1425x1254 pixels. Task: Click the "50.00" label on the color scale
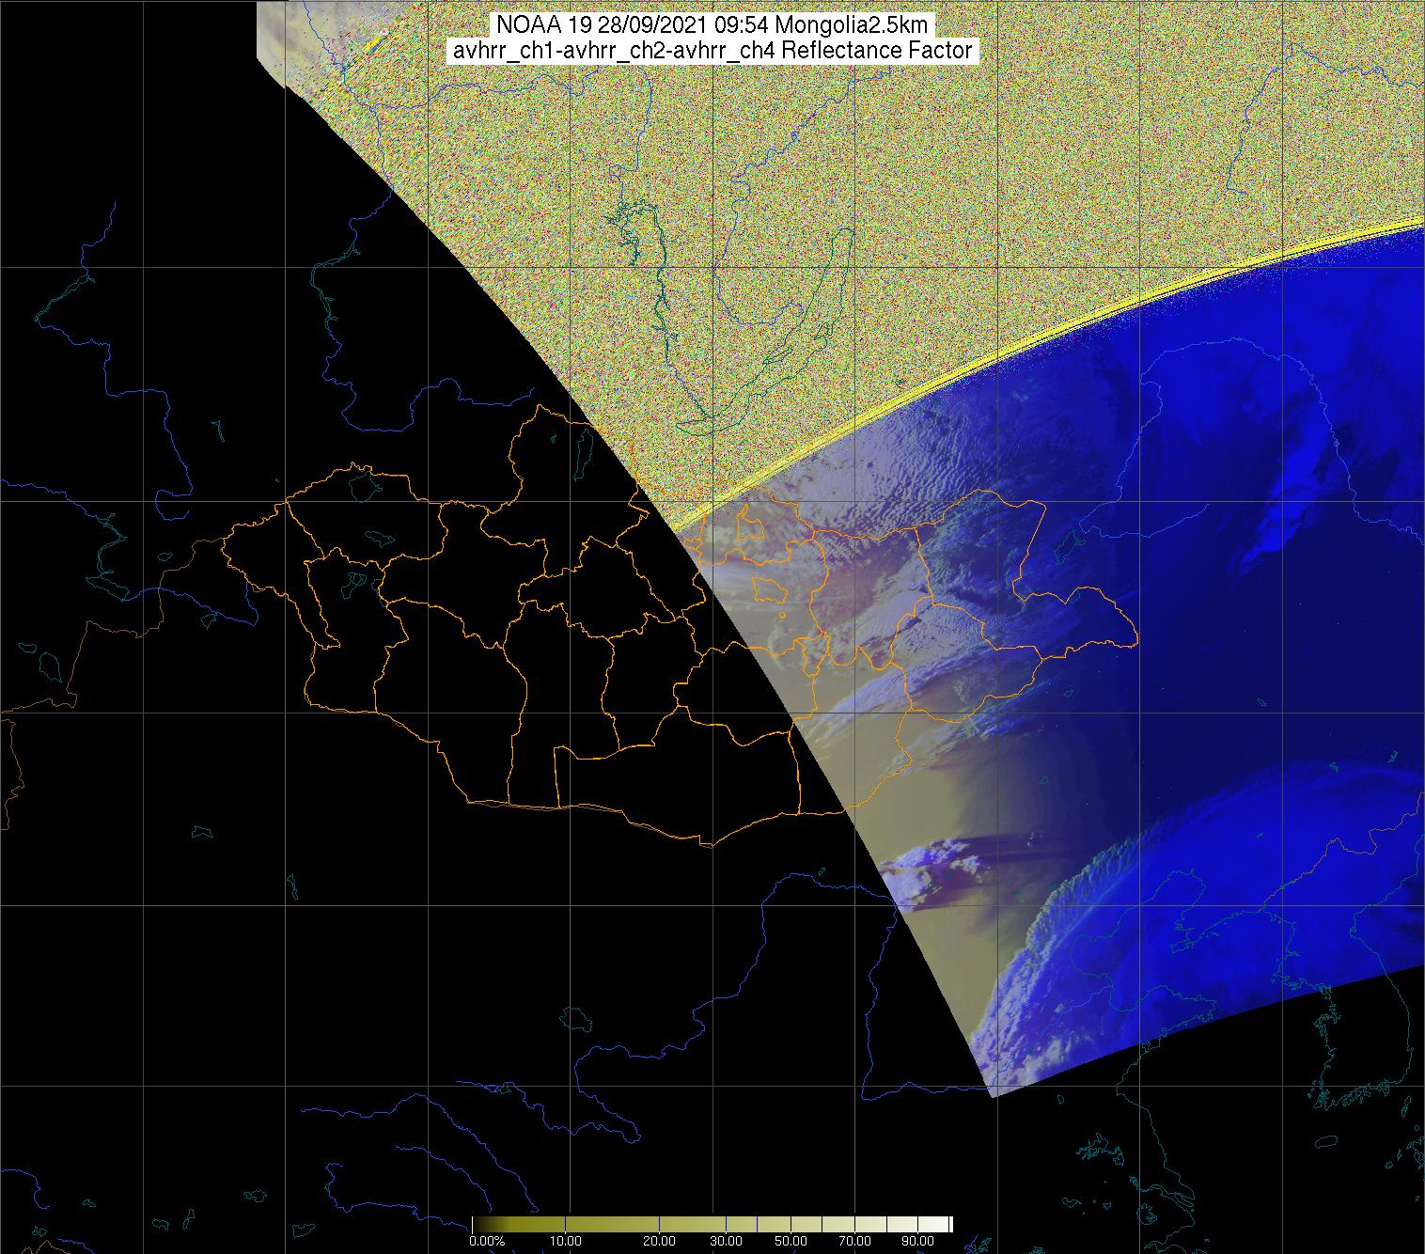click(791, 1241)
